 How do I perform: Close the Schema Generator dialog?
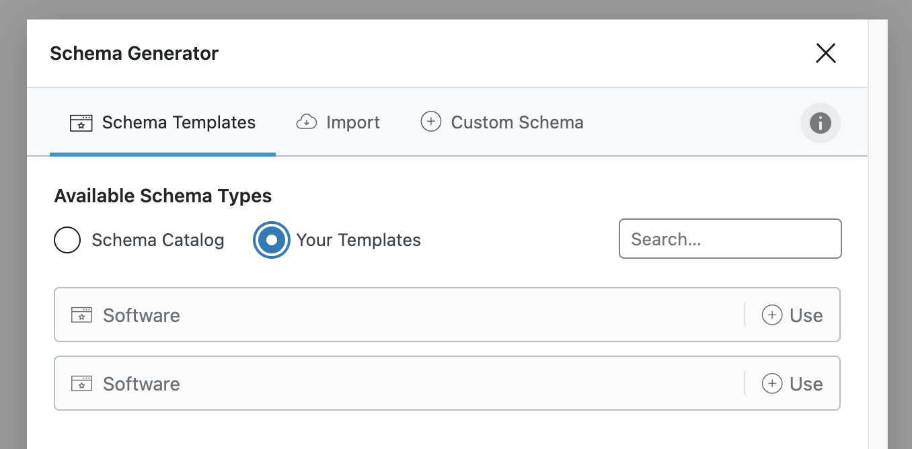pos(825,53)
